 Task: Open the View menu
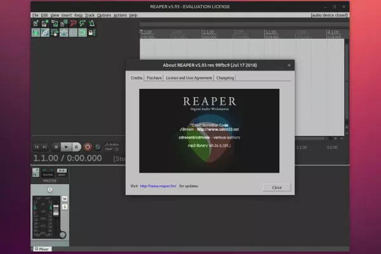[x=55, y=15]
